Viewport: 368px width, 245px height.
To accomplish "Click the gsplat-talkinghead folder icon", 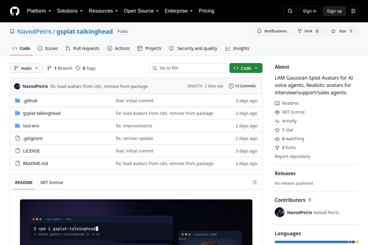I will 17,113.
